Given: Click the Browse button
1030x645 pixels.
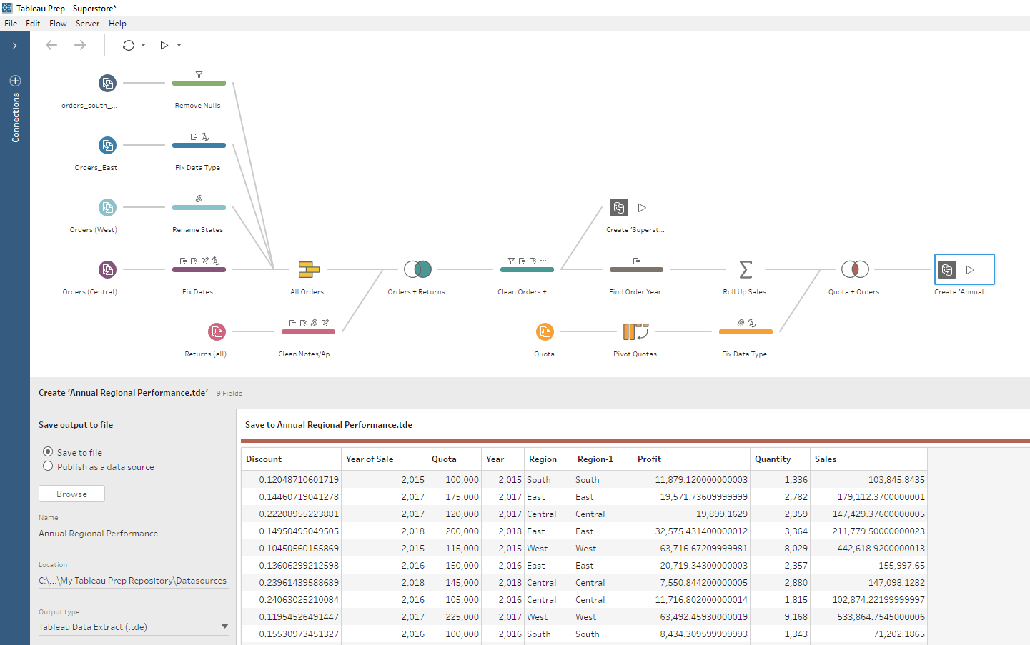Looking at the screenshot, I should pos(71,493).
